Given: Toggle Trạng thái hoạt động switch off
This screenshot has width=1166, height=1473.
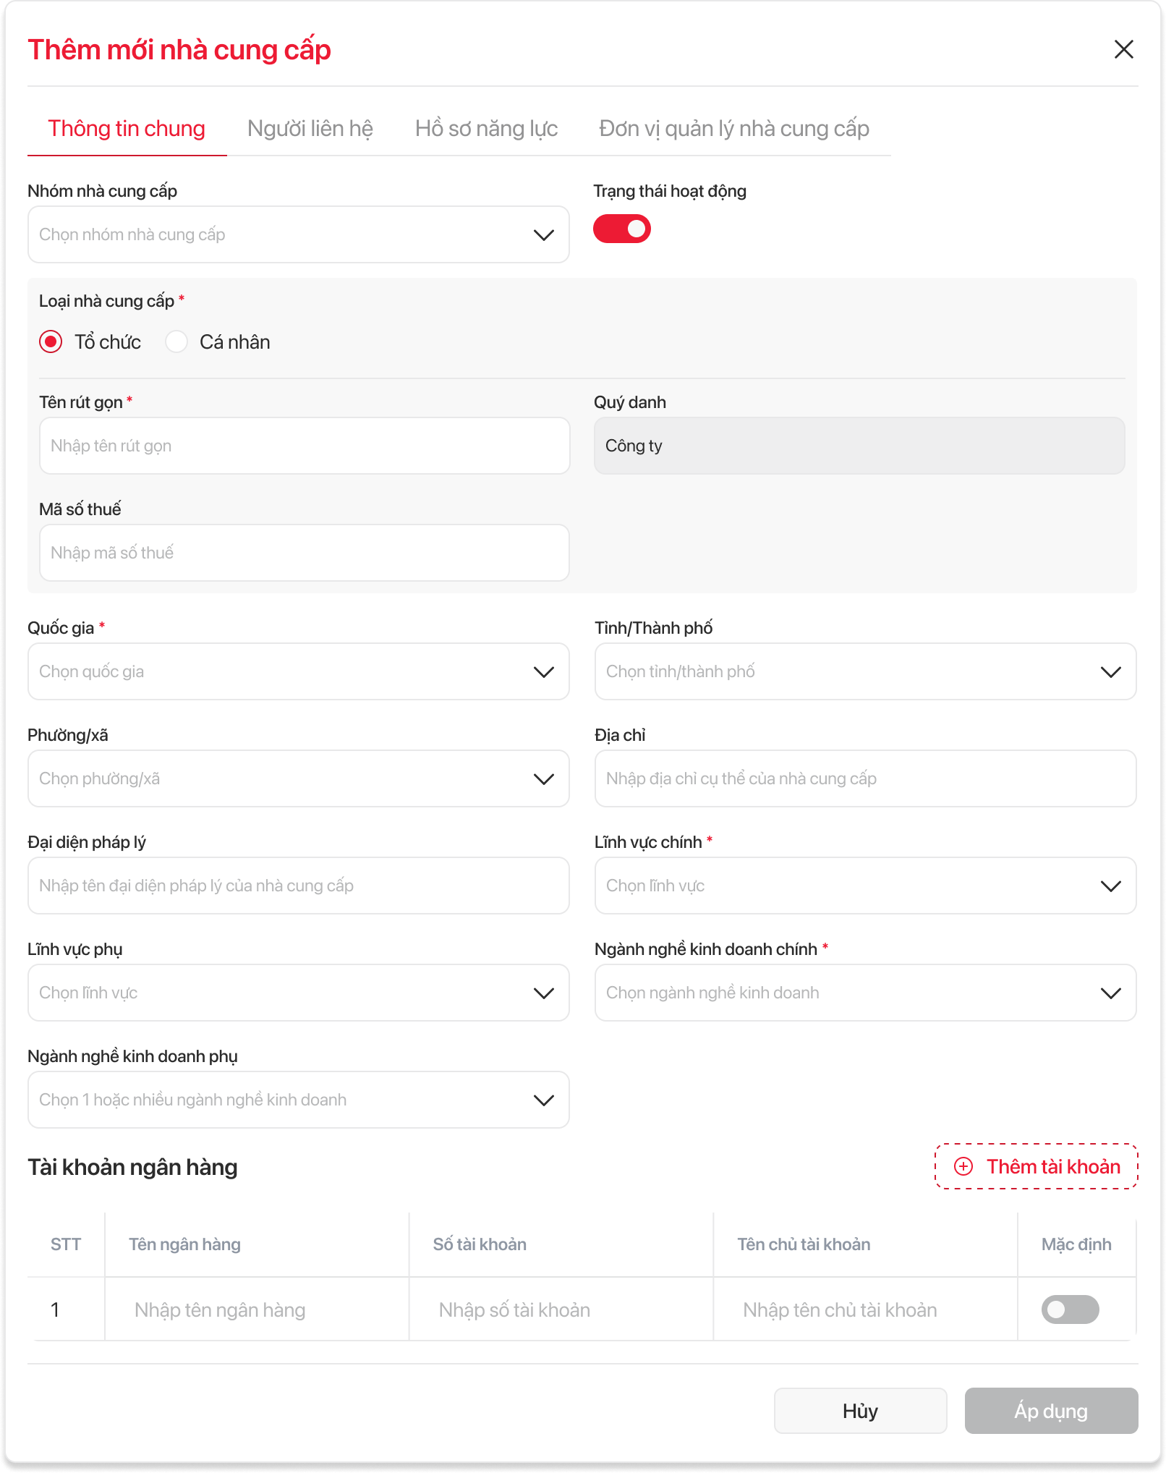Looking at the screenshot, I should (622, 229).
